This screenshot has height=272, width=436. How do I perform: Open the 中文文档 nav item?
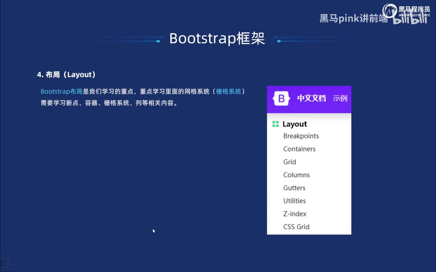(311, 98)
